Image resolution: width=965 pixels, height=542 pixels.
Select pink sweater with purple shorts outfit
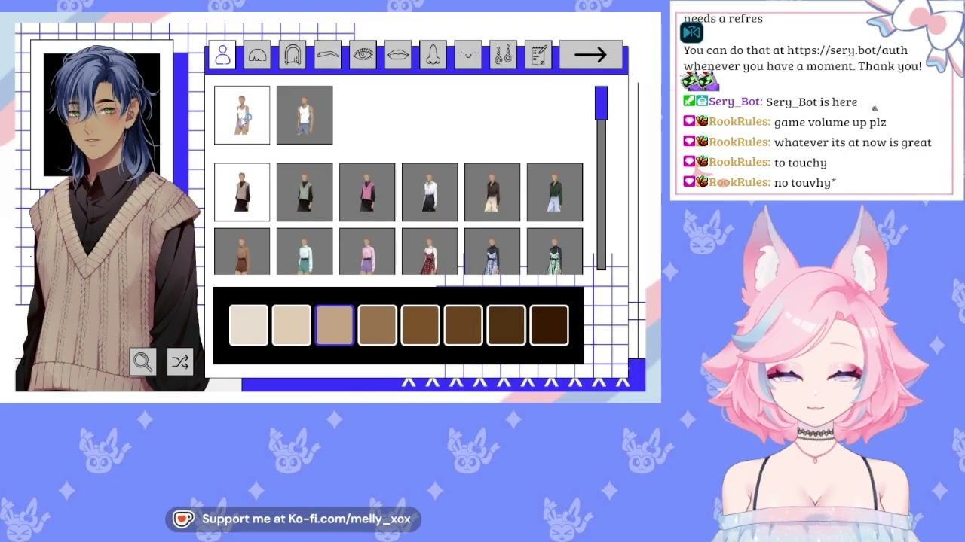click(367, 251)
